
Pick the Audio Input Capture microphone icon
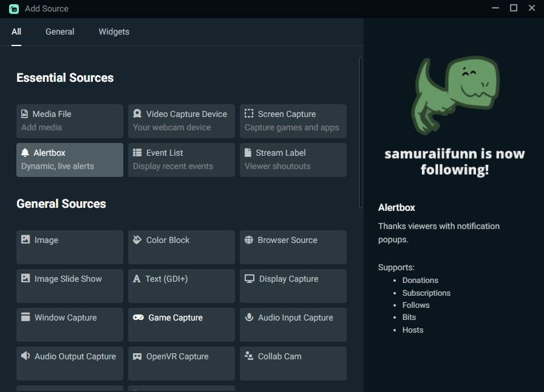point(249,317)
